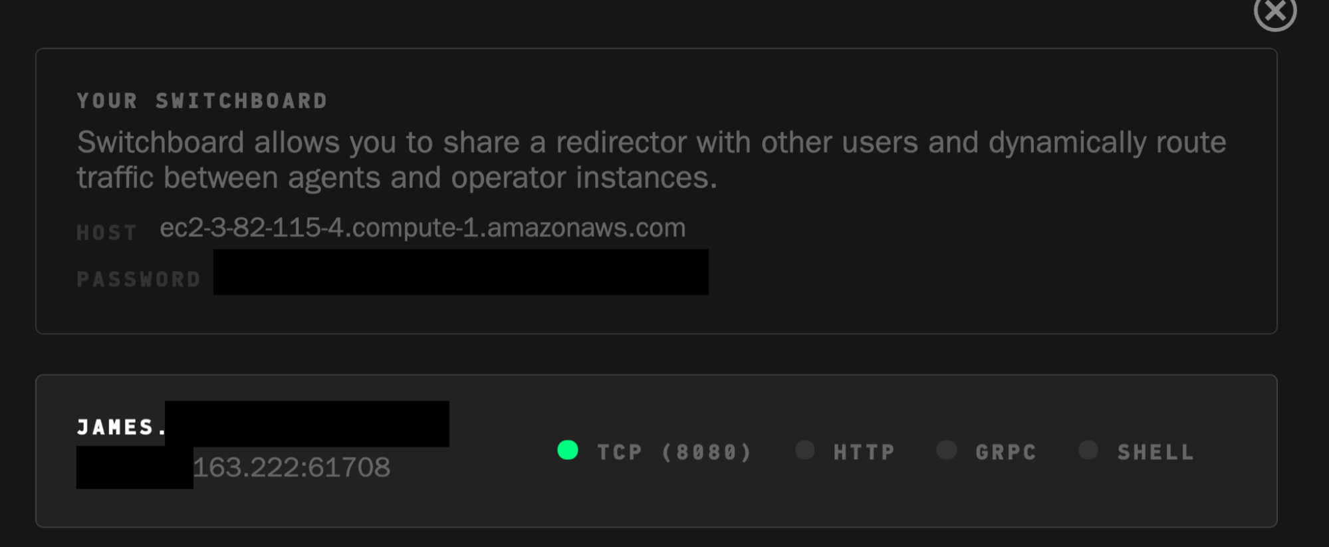Select the JAMES agent card background
This screenshot has width=1329, height=547.
coord(656,451)
